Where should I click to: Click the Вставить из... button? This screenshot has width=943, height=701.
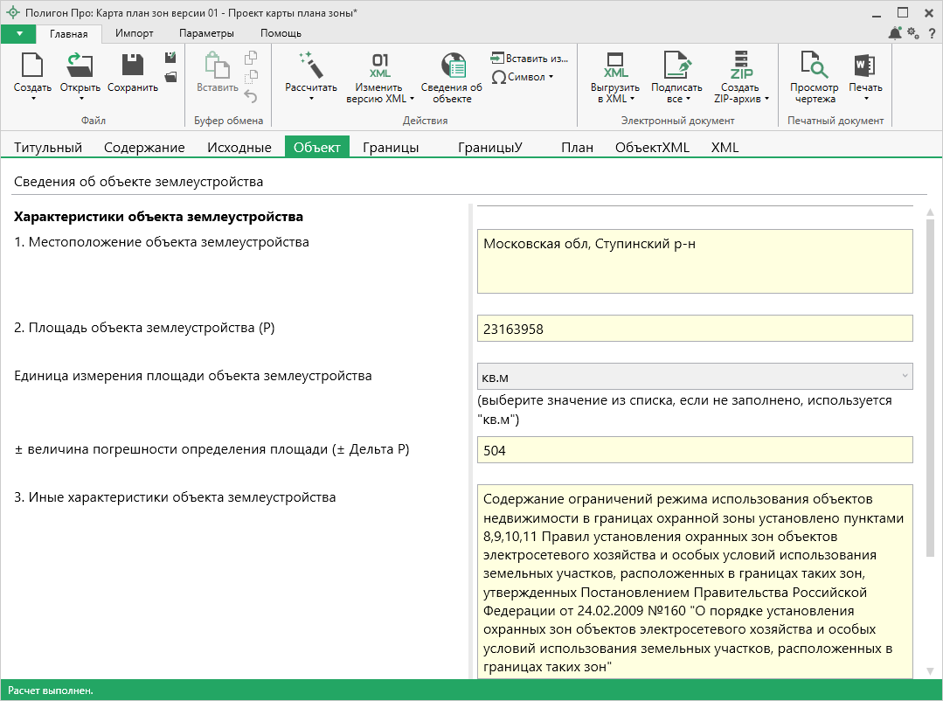(x=530, y=58)
